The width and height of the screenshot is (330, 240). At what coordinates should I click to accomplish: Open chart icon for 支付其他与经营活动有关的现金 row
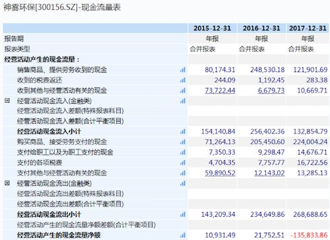[183, 173]
